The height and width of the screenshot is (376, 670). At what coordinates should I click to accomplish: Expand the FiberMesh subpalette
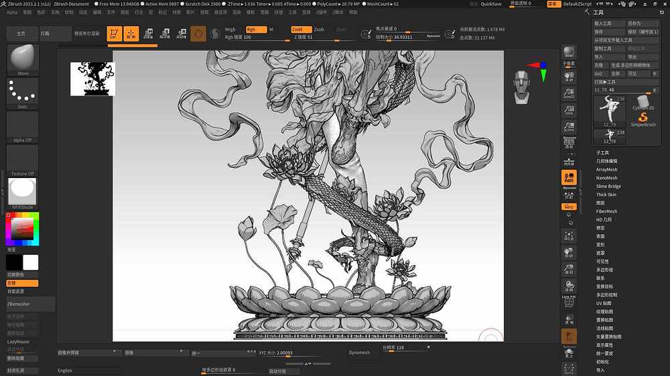[x=607, y=211]
